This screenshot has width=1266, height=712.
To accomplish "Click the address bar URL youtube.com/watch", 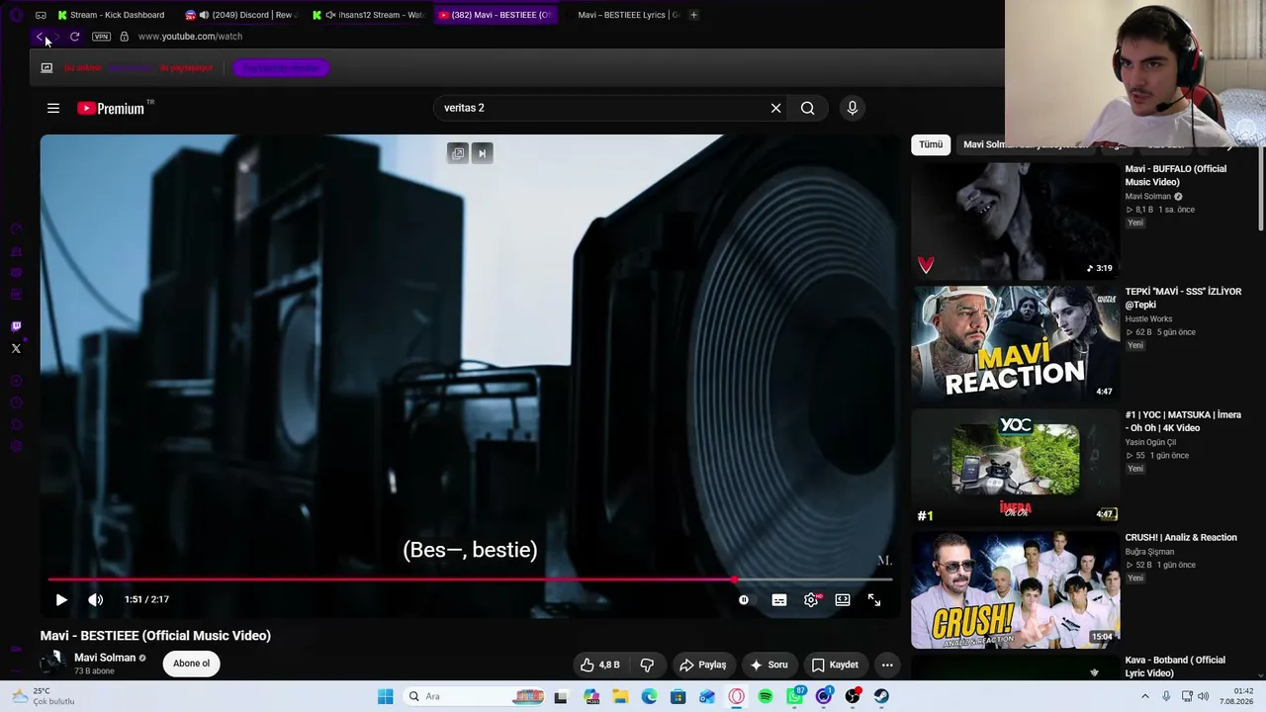I will (x=190, y=37).
